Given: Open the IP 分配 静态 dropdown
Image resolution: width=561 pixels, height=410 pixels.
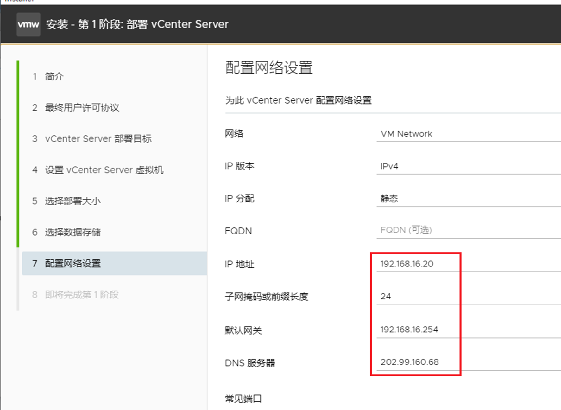Looking at the screenshot, I should coord(469,199).
